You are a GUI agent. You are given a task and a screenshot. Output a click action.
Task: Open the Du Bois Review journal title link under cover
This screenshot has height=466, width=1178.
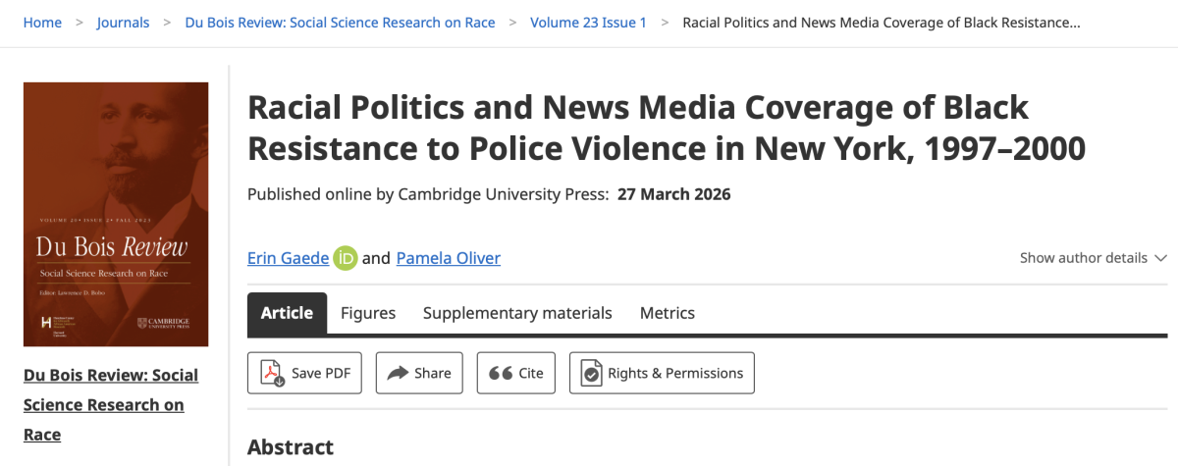pyautogui.click(x=111, y=404)
